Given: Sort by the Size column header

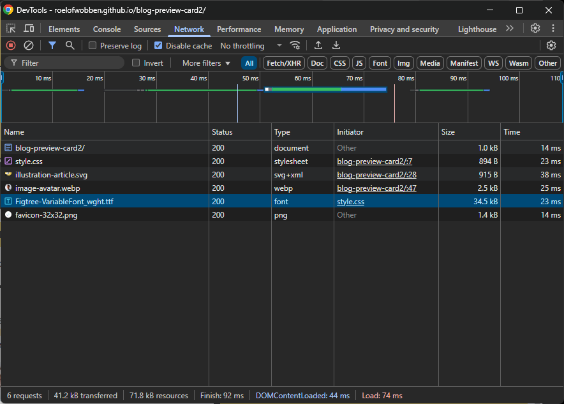Looking at the screenshot, I should [x=470, y=132].
